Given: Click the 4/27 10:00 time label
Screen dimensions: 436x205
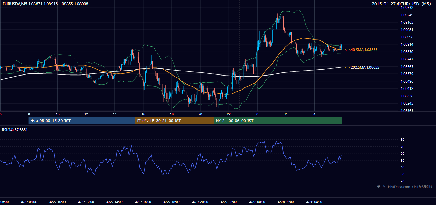Looking at the screenshot, I should tap(58, 202).
